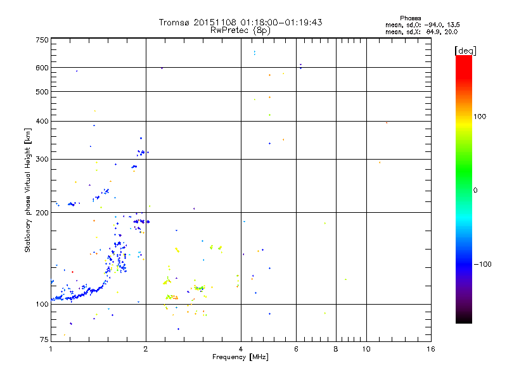Click the colorbar label '100'
The image size is (507, 380).
coord(480,117)
